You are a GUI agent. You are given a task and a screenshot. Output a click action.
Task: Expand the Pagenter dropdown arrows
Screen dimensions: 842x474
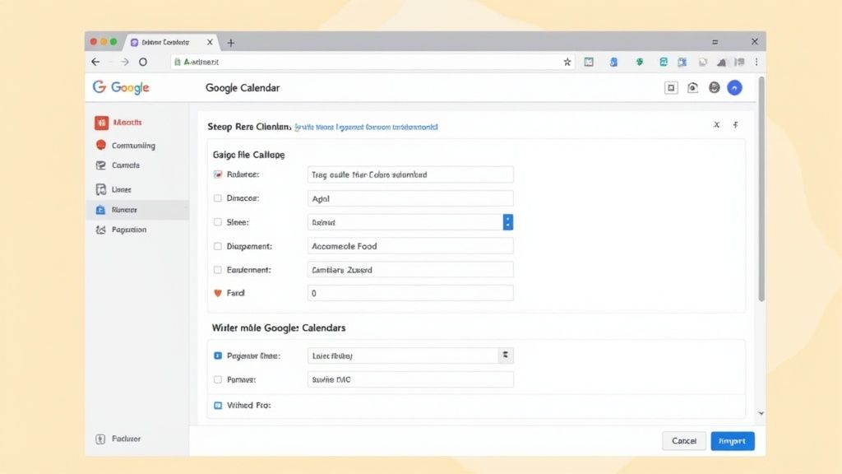coord(506,355)
